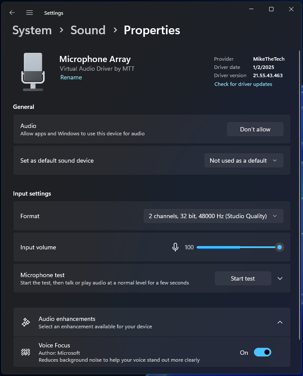Click the Voice Focus On label
This screenshot has width=303, height=376.
pyautogui.click(x=244, y=353)
